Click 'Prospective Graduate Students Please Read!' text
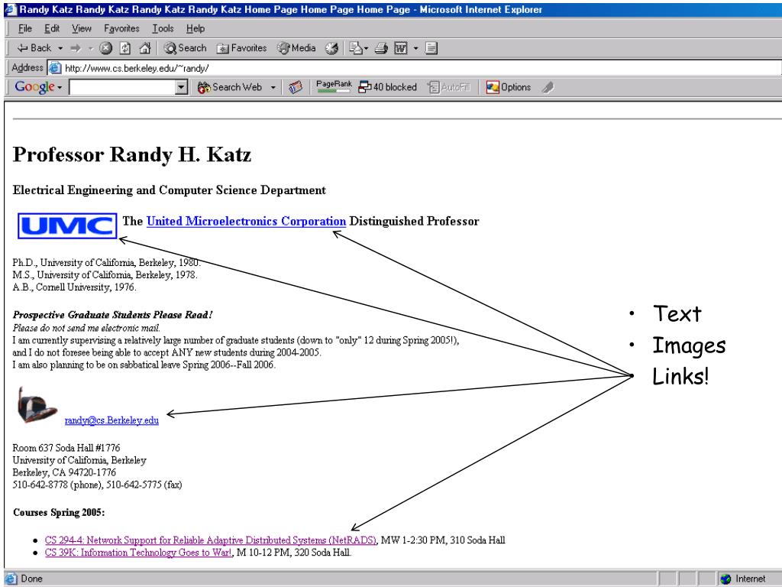This screenshot has height=587, width=782. tap(113, 315)
